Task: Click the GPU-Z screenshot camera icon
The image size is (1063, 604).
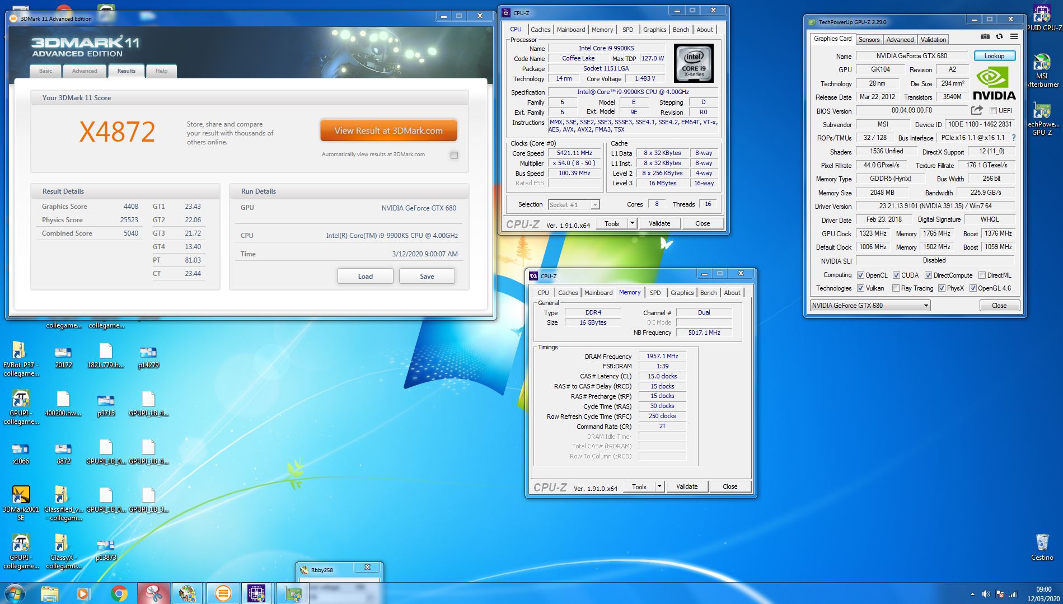Action: click(x=985, y=36)
